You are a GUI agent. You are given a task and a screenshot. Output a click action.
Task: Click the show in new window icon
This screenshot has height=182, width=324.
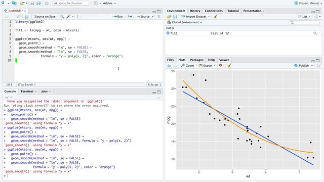pyautogui.click(x=19, y=17)
